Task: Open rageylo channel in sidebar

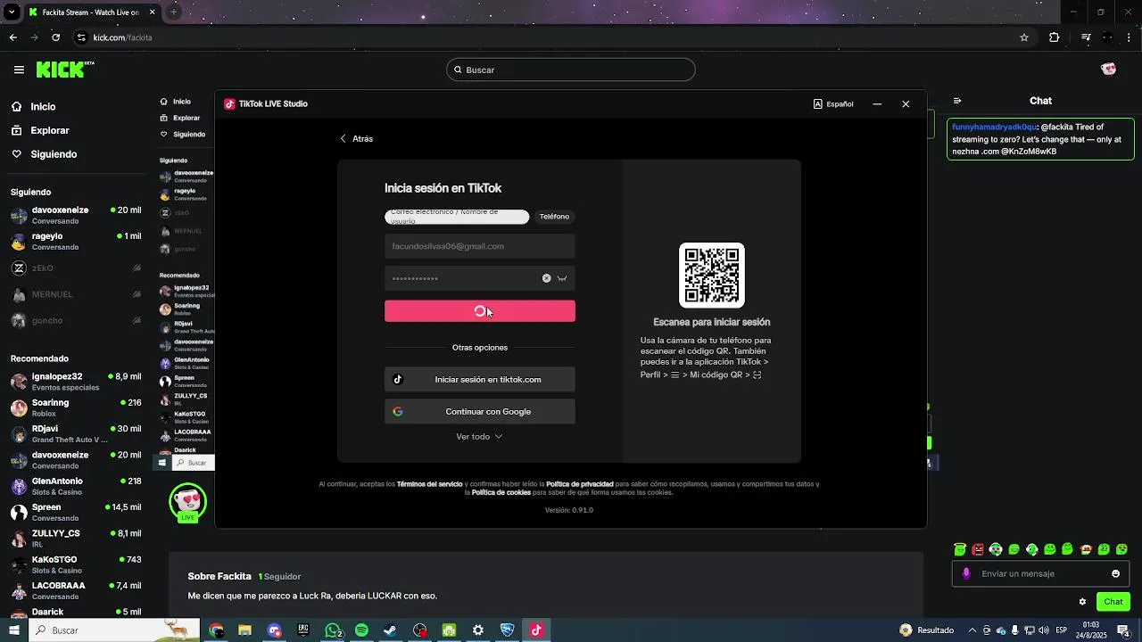Action: point(76,241)
